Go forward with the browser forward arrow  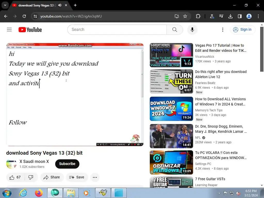15,16
